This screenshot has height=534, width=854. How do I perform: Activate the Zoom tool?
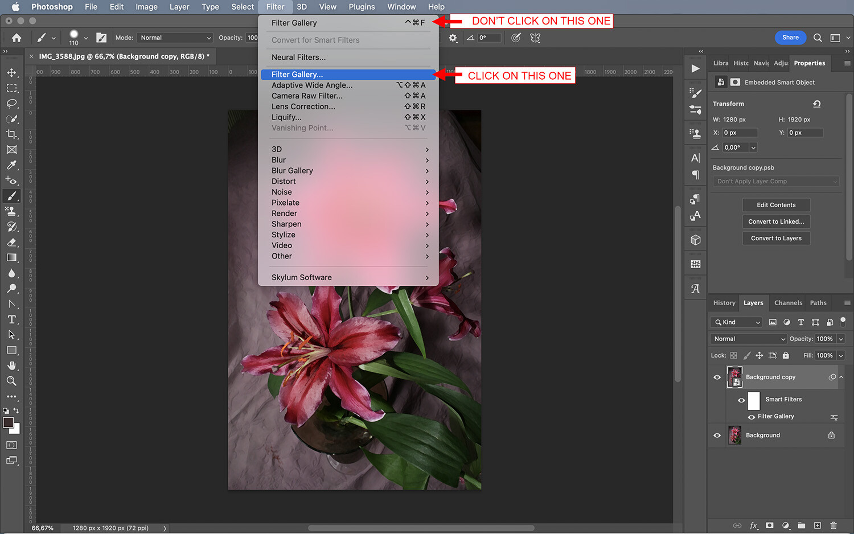point(11,381)
